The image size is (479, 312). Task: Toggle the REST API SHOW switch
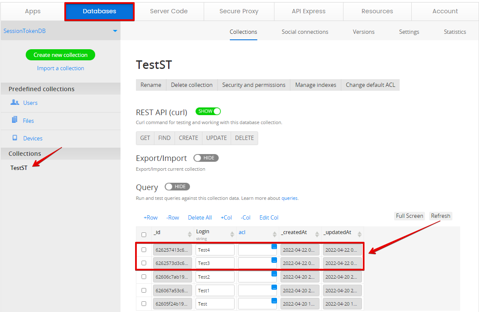208,111
